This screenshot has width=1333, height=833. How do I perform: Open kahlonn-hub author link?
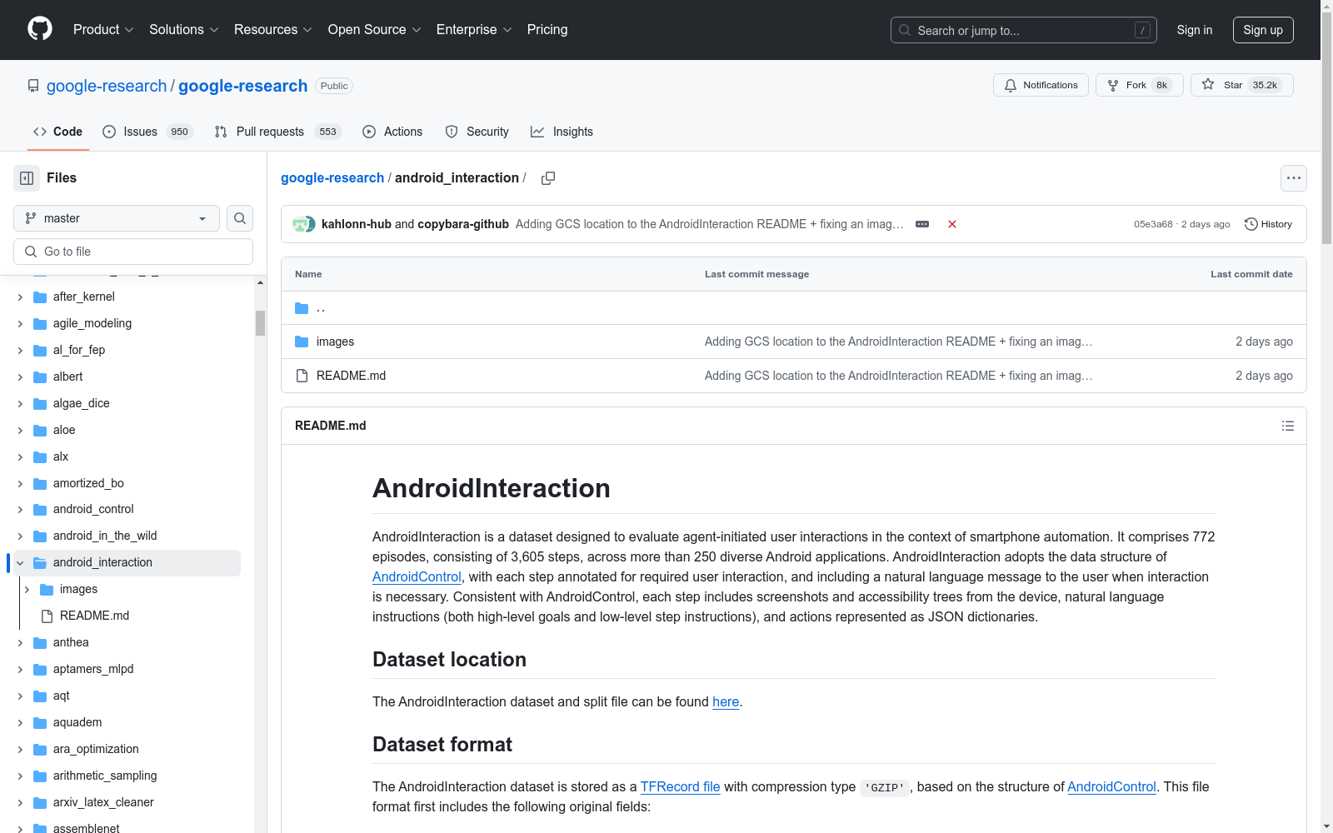point(357,224)
